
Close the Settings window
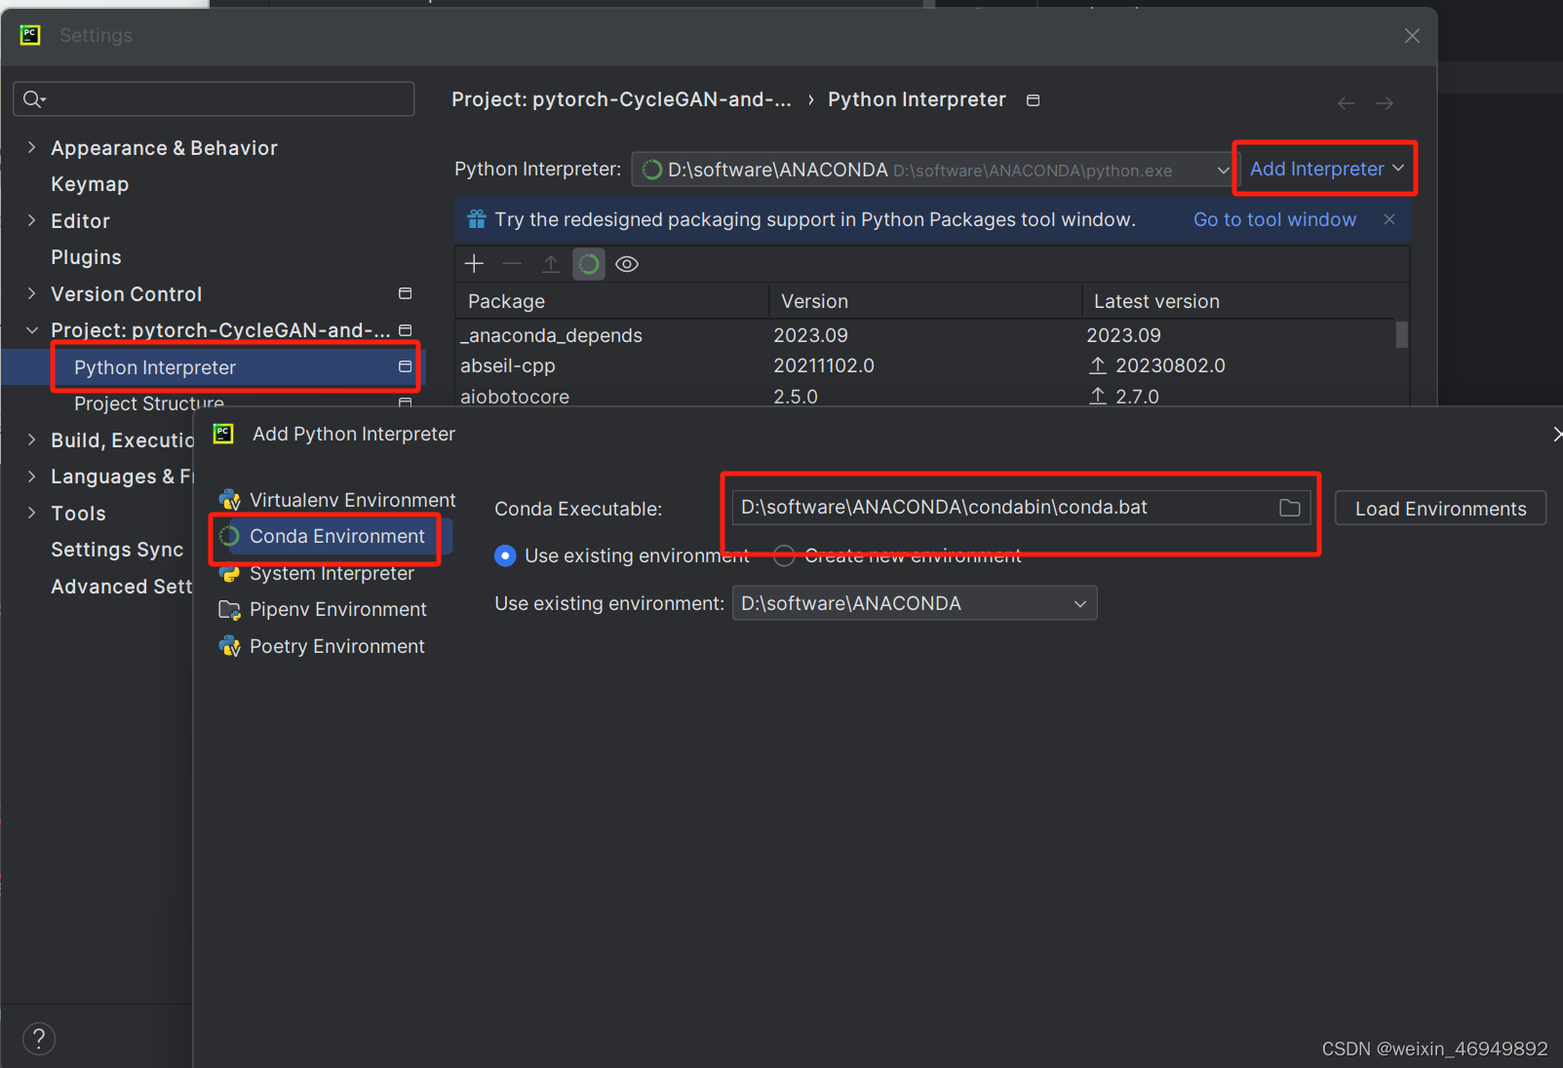tap(1412, 36)
